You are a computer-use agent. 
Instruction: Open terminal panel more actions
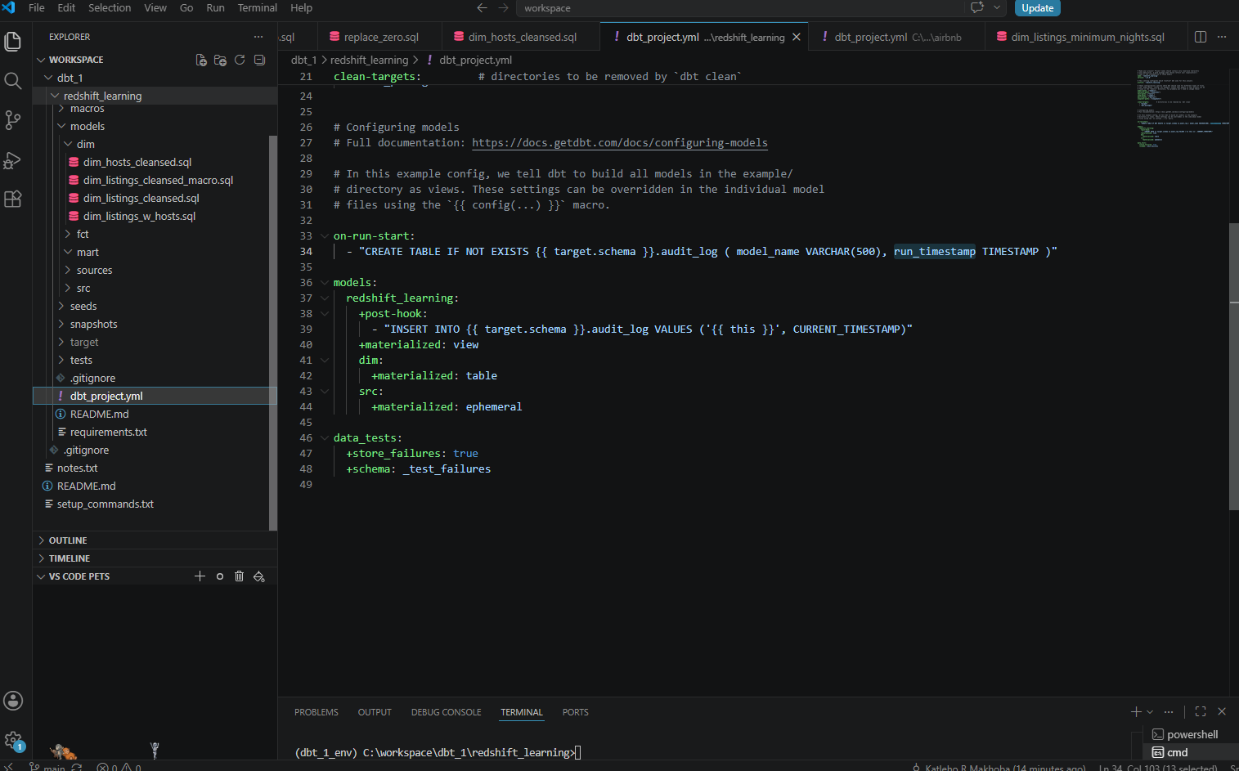[1169, 712]
